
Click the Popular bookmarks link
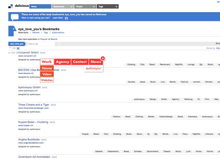click(44, 39)
